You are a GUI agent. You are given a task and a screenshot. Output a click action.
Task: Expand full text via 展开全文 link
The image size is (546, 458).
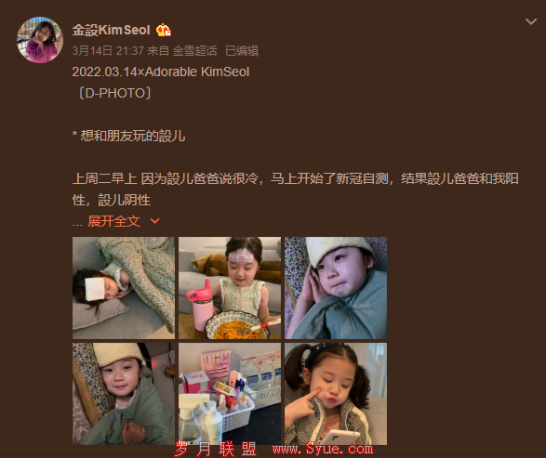[x=113, y=221]
